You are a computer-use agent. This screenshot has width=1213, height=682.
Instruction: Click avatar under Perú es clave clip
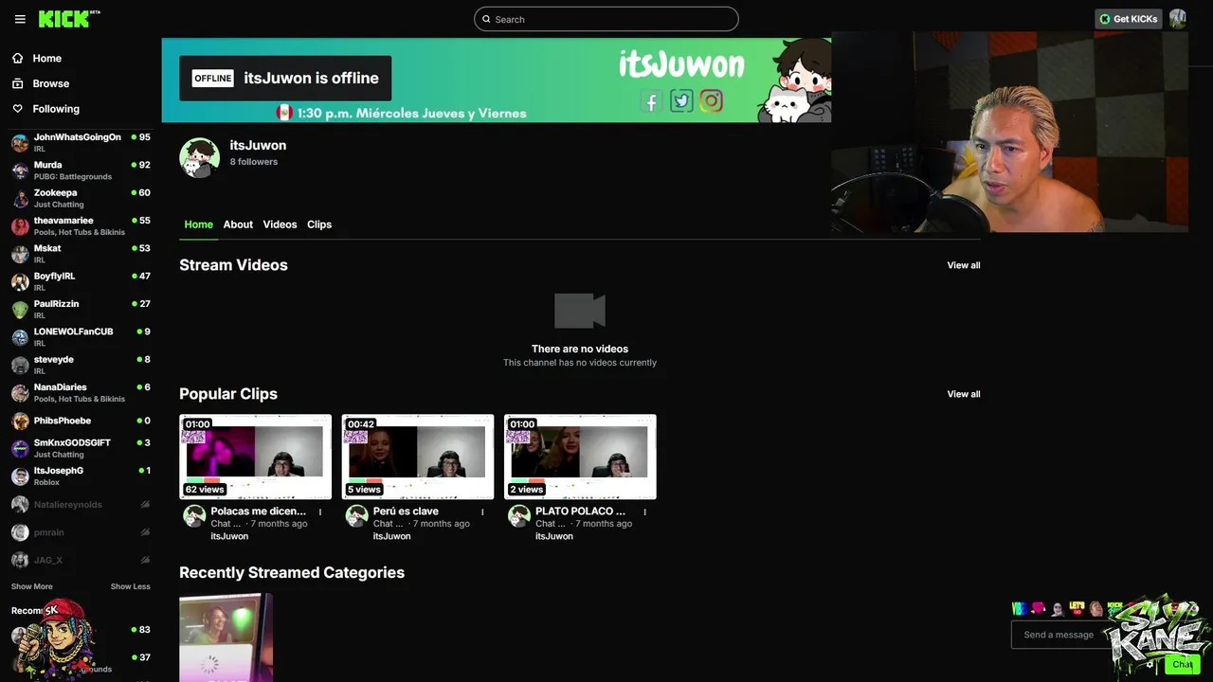coord(356,516)
